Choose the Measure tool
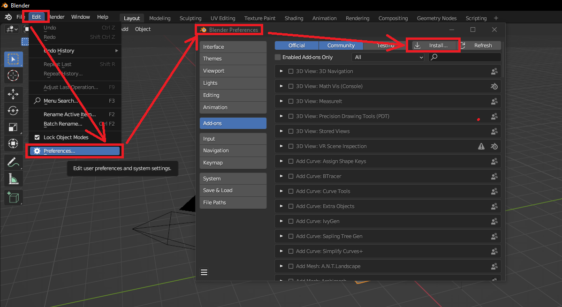 tap(13, 179)
